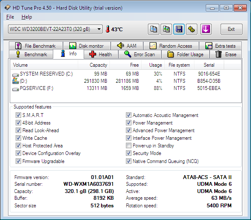Switch to the Folder Usage tab
This screenshot has height=220, width=251.
point(186,54)
